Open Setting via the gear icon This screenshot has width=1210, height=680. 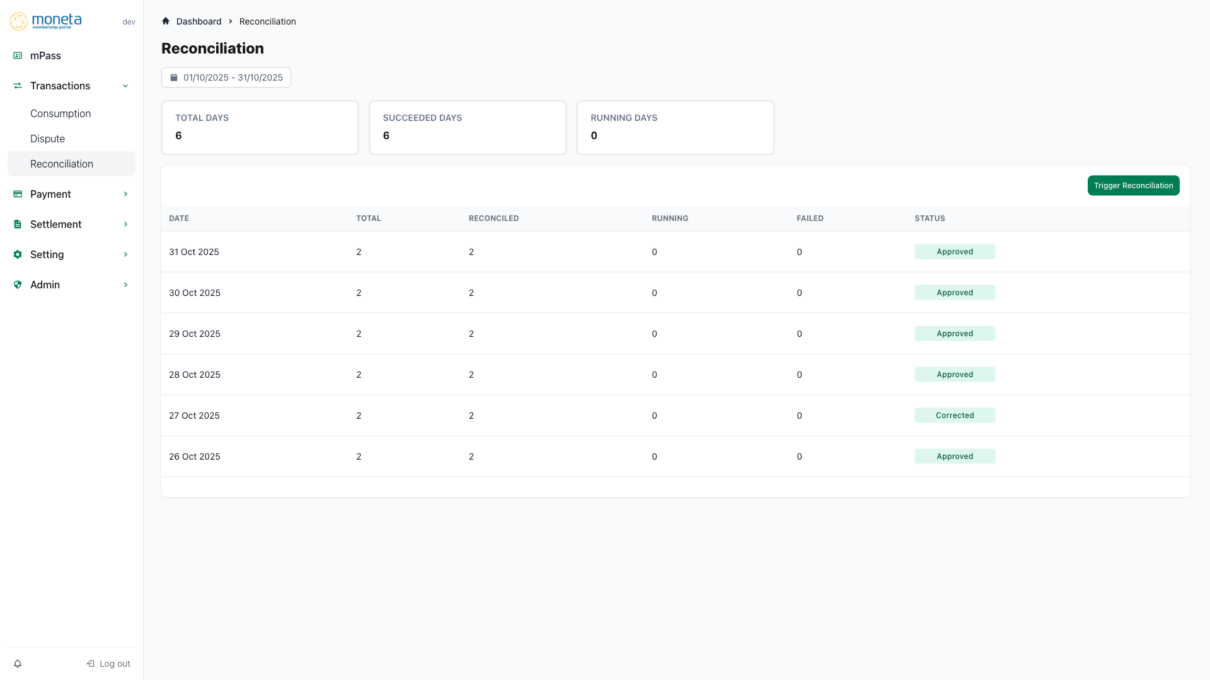point(17,254)
